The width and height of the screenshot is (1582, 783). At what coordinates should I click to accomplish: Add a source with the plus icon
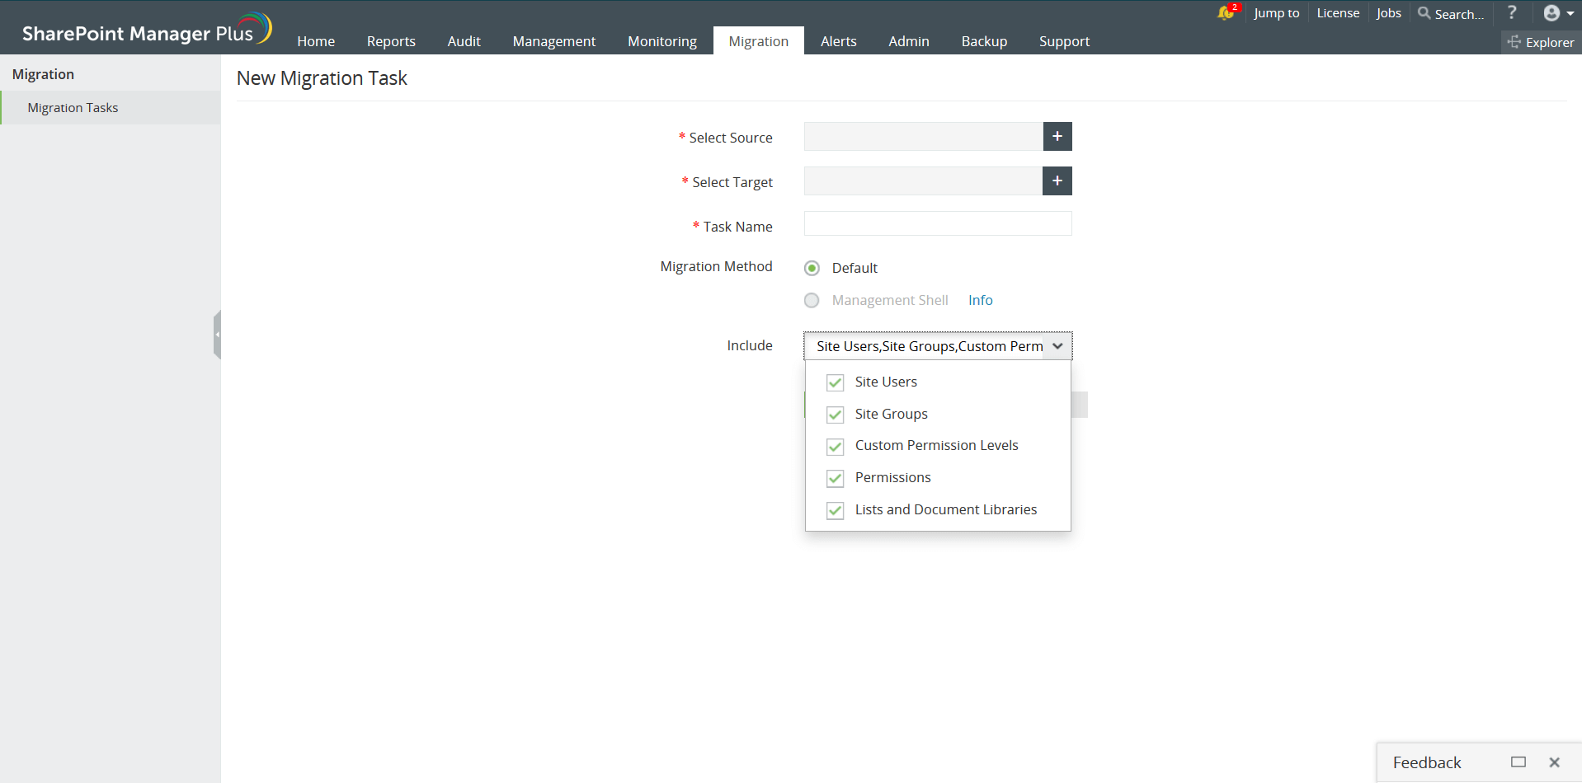click(x=1057, y=136)
